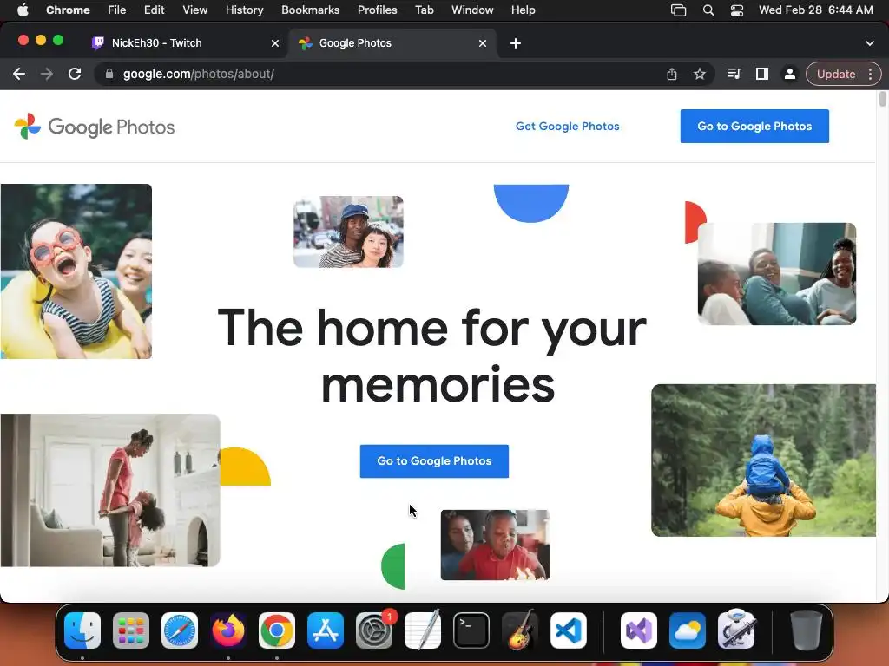Share this page via share icon
This screenshot has height=666, width=889.
(672, 75)
